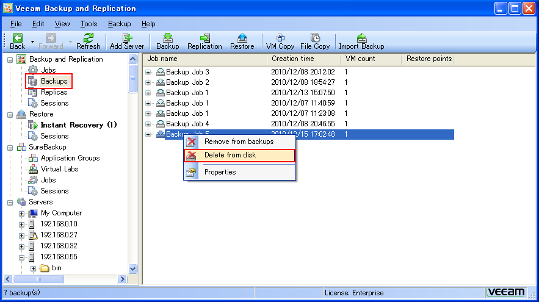Click the bin folder icon

45,268
